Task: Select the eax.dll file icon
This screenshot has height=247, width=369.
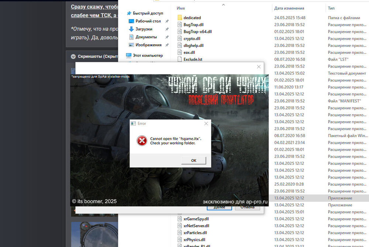Action: (180, 52)
